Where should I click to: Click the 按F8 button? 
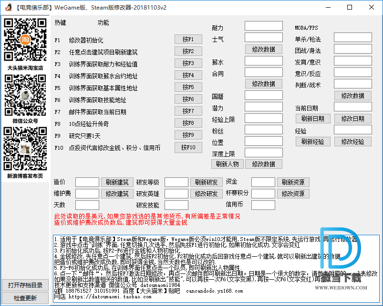click(188, 123)
